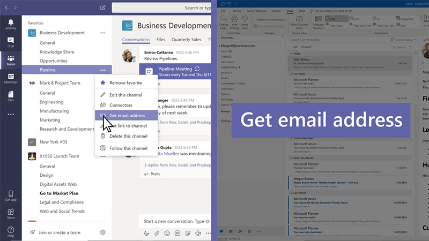Open Business Development team more options
Screen dimensions: 429x241
click(103, 33)
